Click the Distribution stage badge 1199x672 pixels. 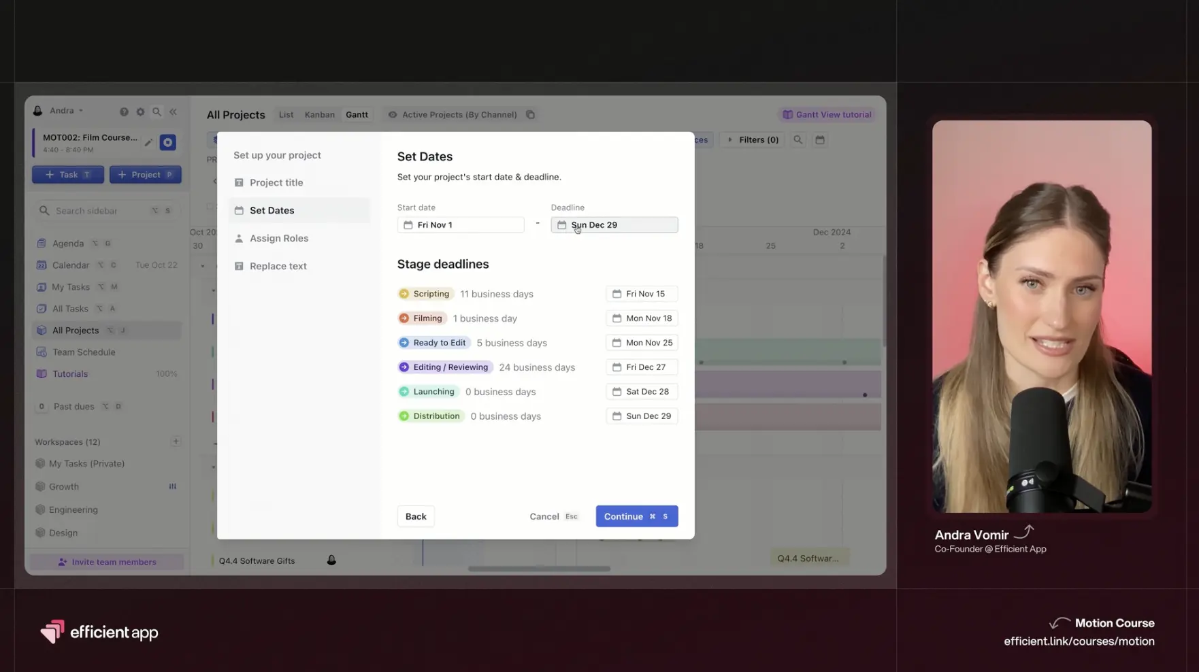(431, 416)
